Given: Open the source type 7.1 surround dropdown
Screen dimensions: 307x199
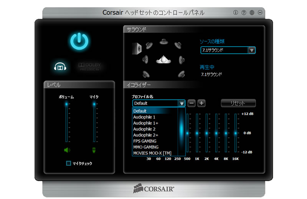Looking at the screenshot, I should click(228, 50).
